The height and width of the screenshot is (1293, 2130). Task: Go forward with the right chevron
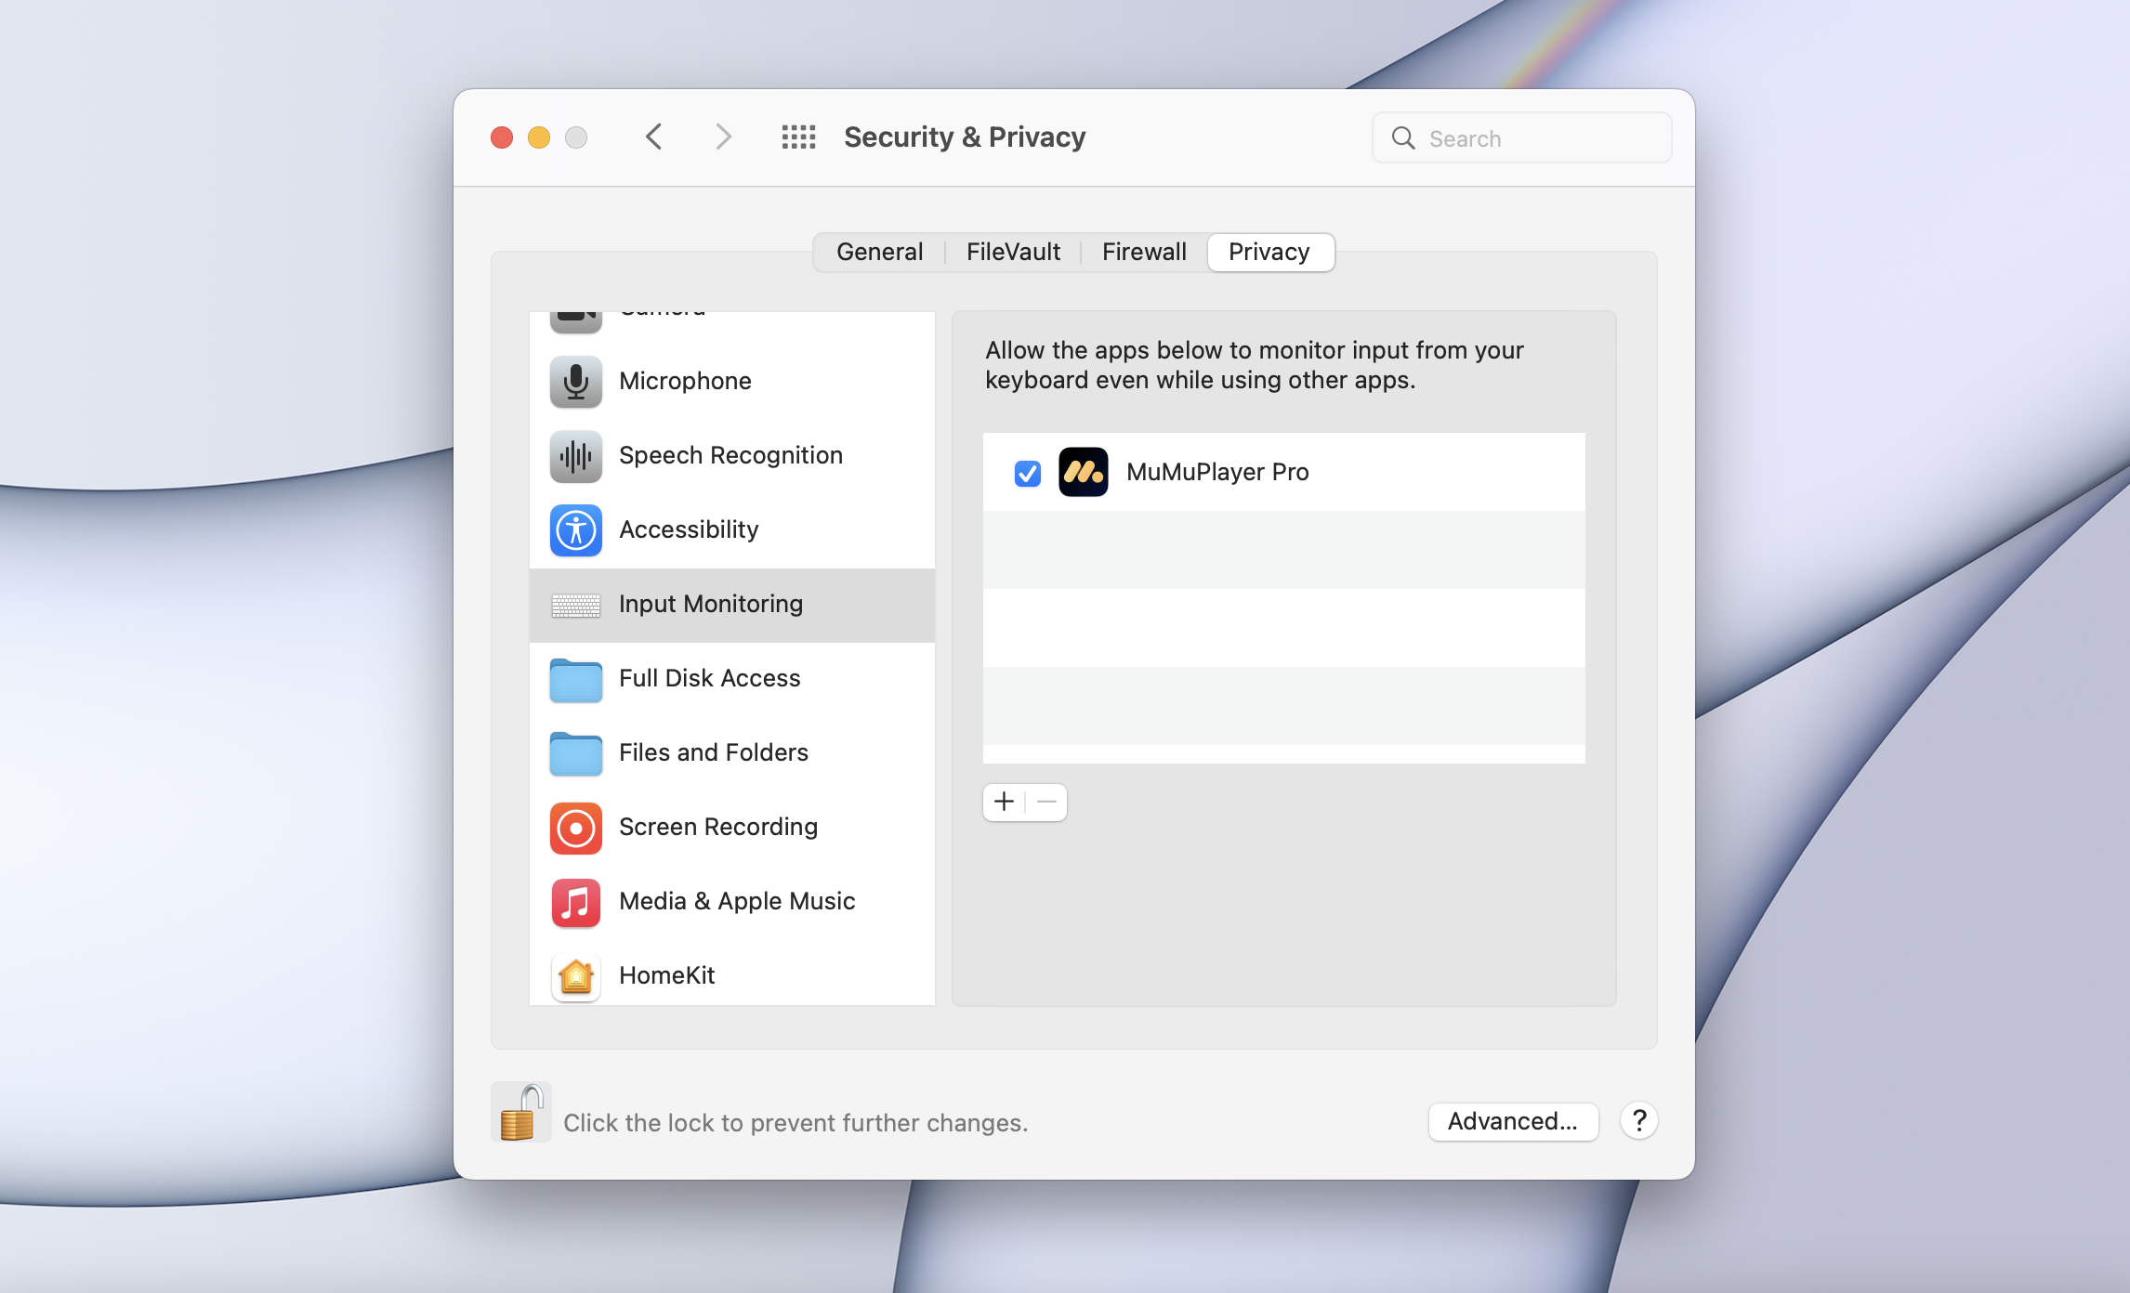coord(723,137)
